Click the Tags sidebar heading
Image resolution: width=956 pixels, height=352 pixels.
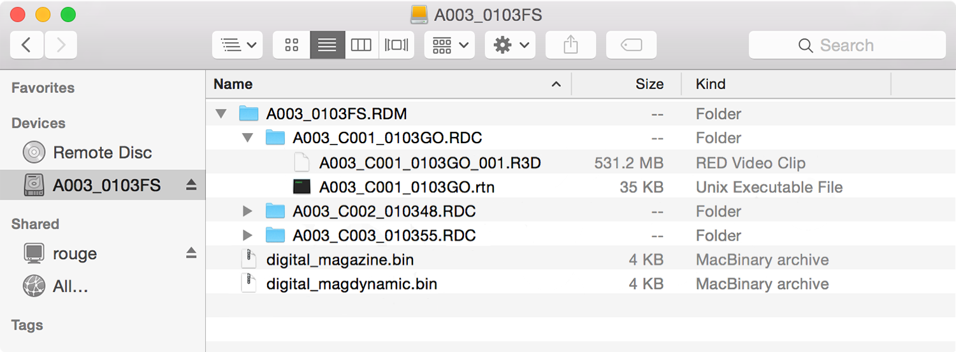click(x=27, y=325)
